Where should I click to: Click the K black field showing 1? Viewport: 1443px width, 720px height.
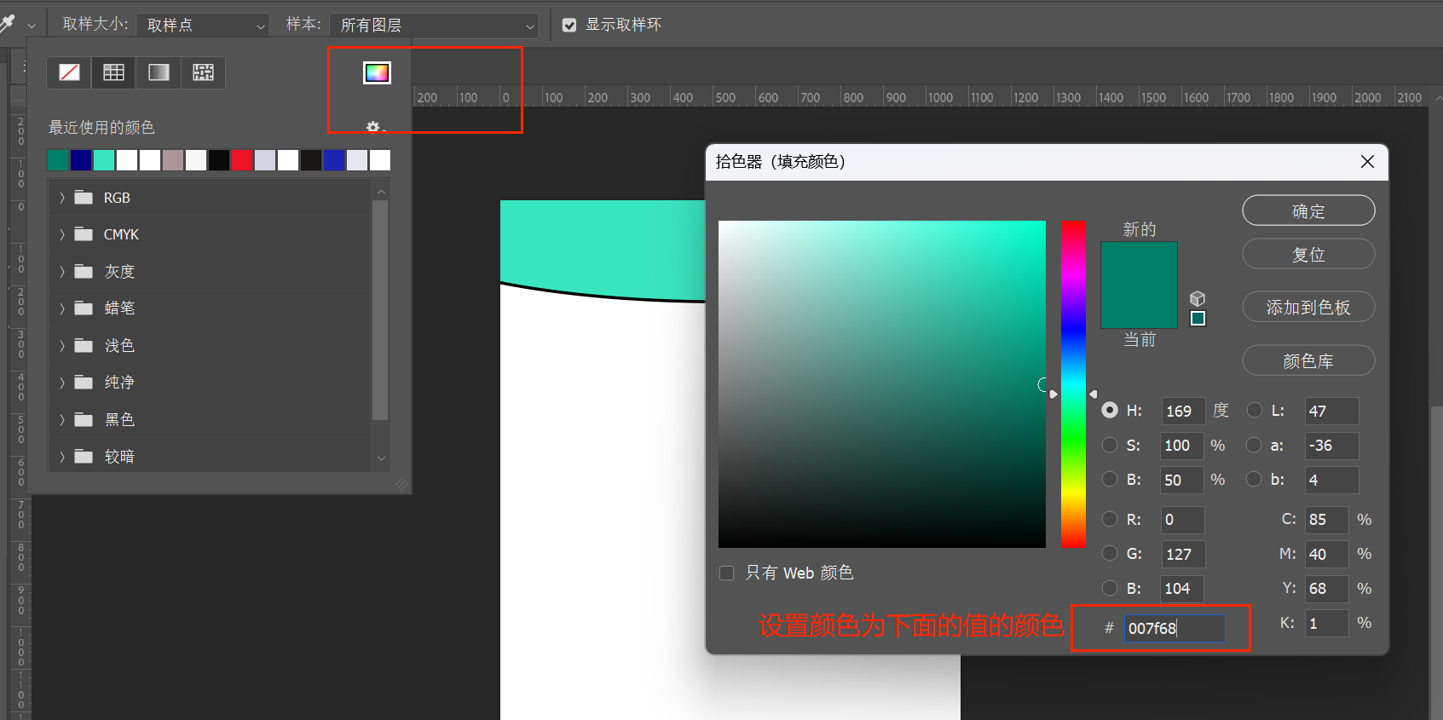coord(1327,623)
